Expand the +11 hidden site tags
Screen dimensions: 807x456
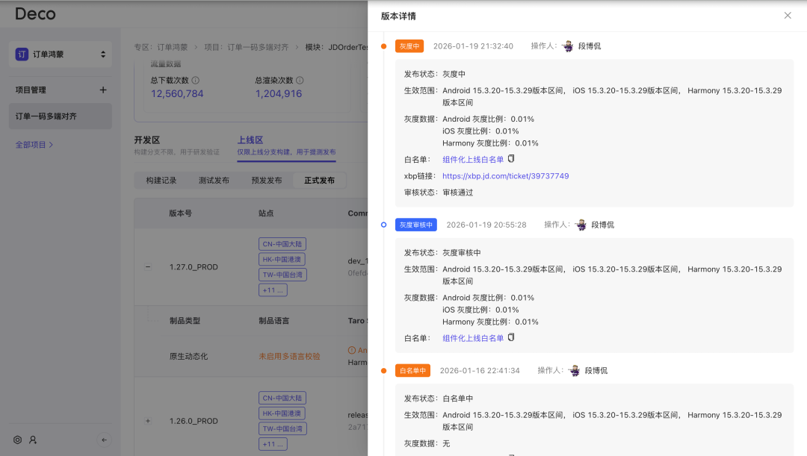point(273,290)
